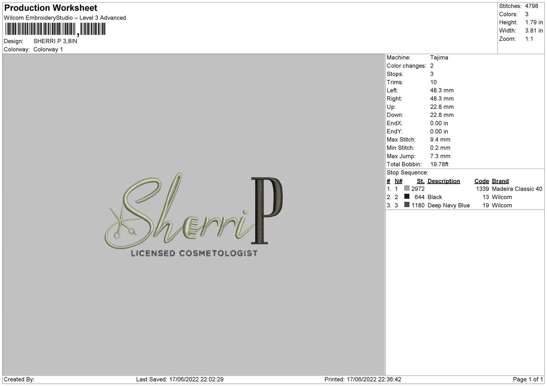Click the design barcode
Viewport: 547px width, 386px height.
point(55,29)
